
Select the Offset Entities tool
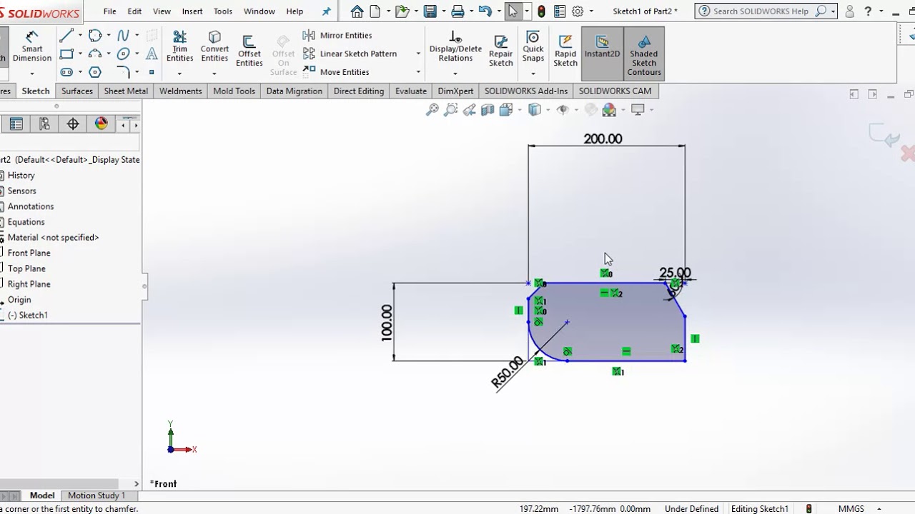[249, 51]
